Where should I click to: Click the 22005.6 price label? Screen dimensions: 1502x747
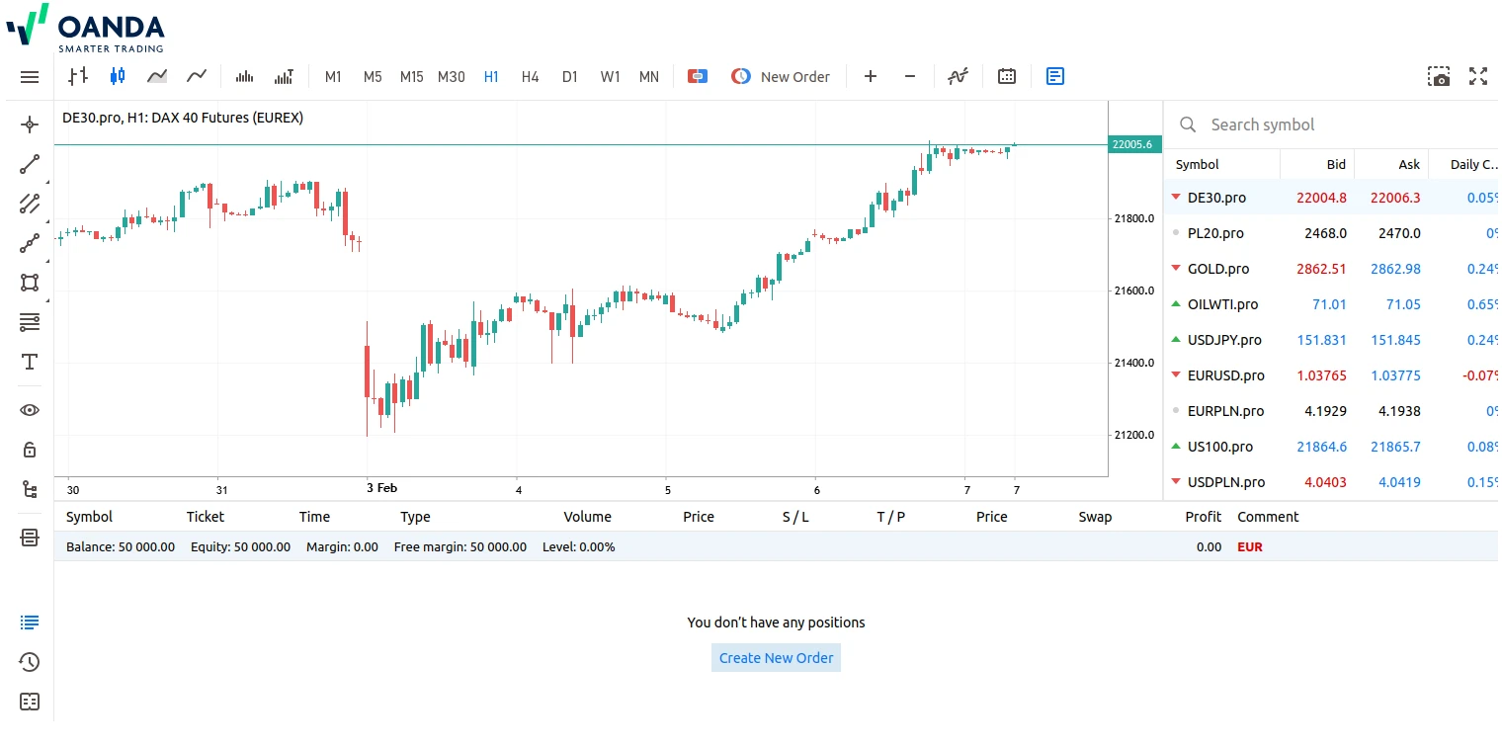coord(1134,144)
